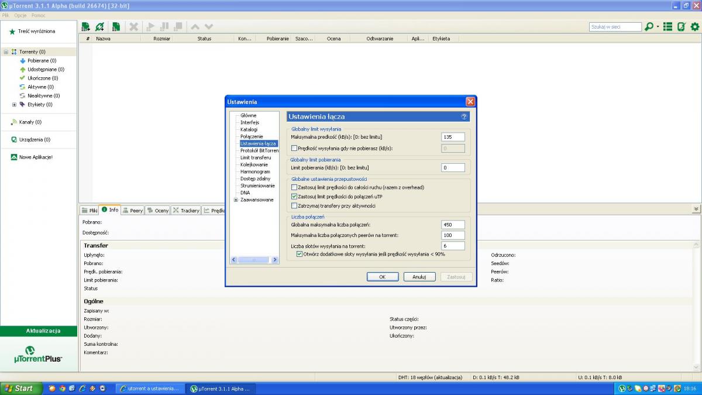Select Harmonogram in settings tree

(255, 171)
